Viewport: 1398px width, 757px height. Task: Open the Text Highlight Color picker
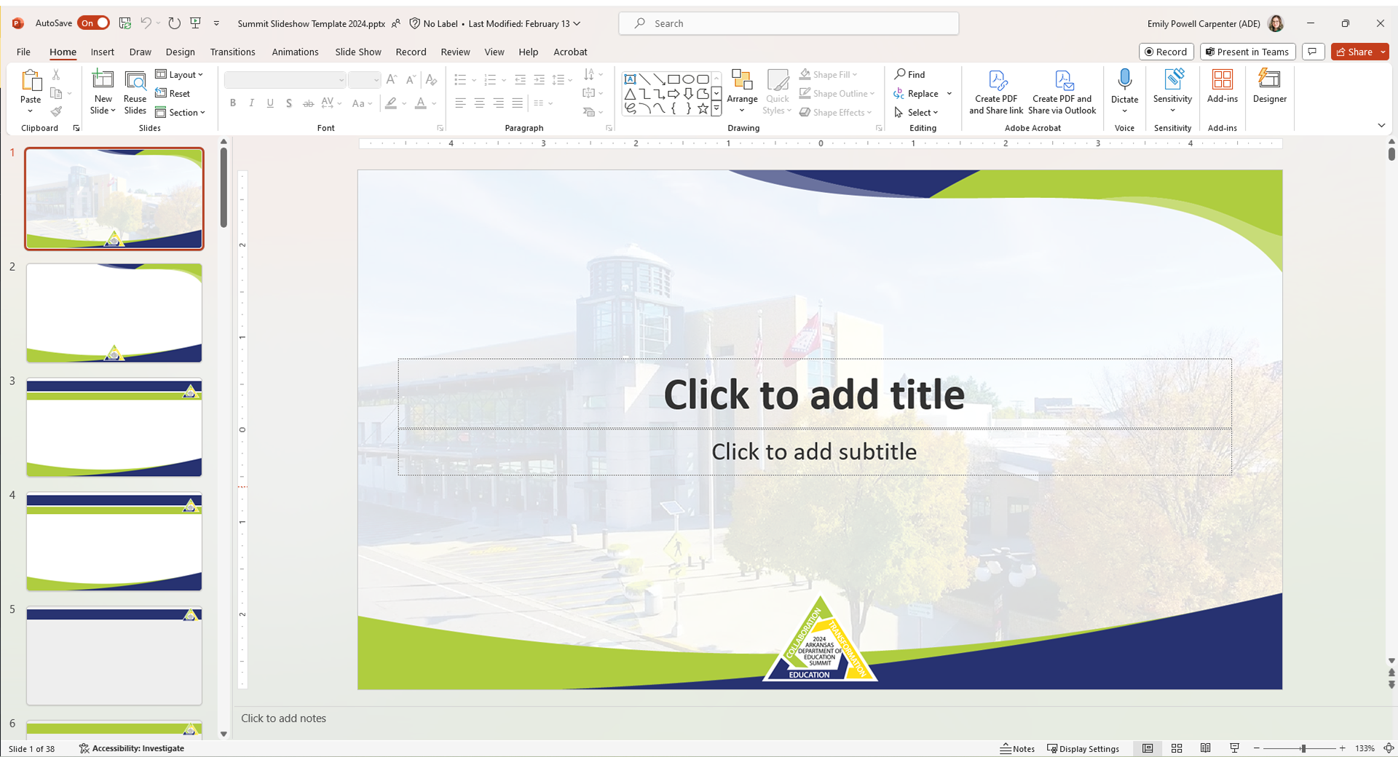pos(391,103)
